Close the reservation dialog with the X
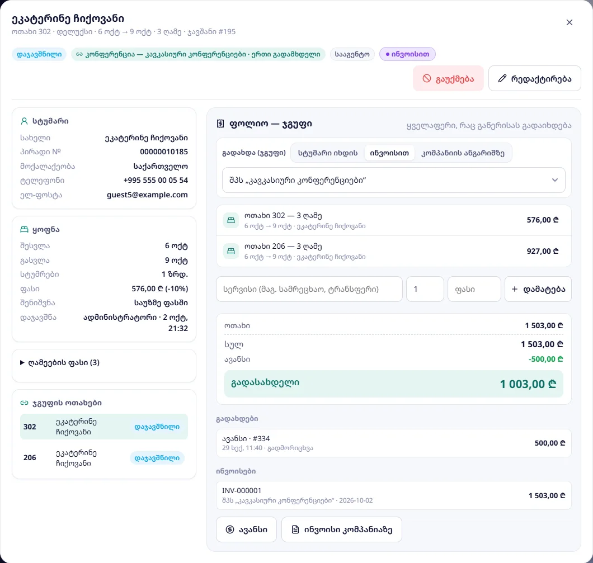The image size is (593, 563). pos(569,23)
